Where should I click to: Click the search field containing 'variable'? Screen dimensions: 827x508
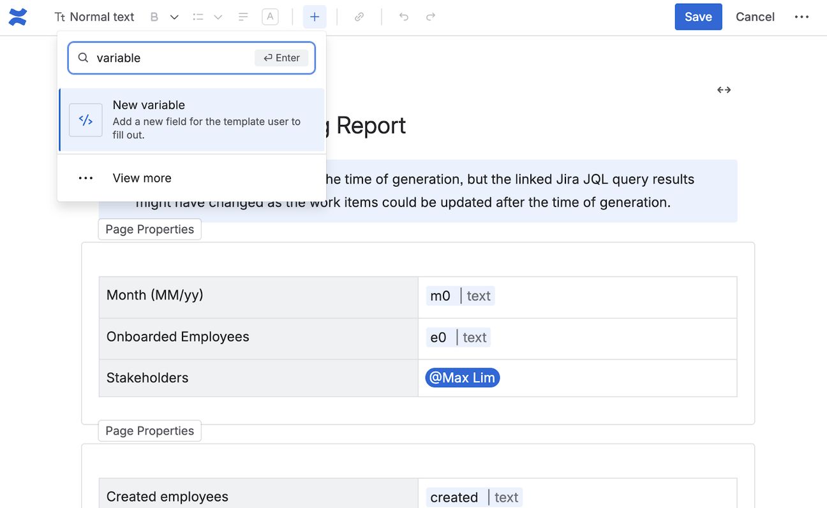pyautogui.click(x=191, y=58)
